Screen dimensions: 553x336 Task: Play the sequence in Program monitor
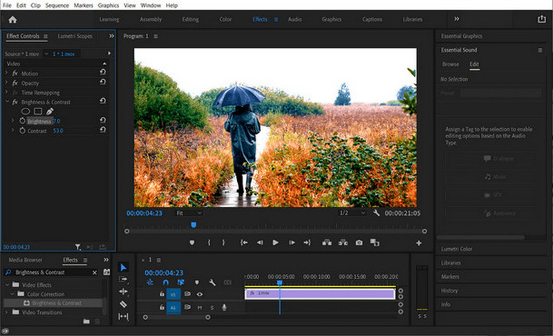275,243
